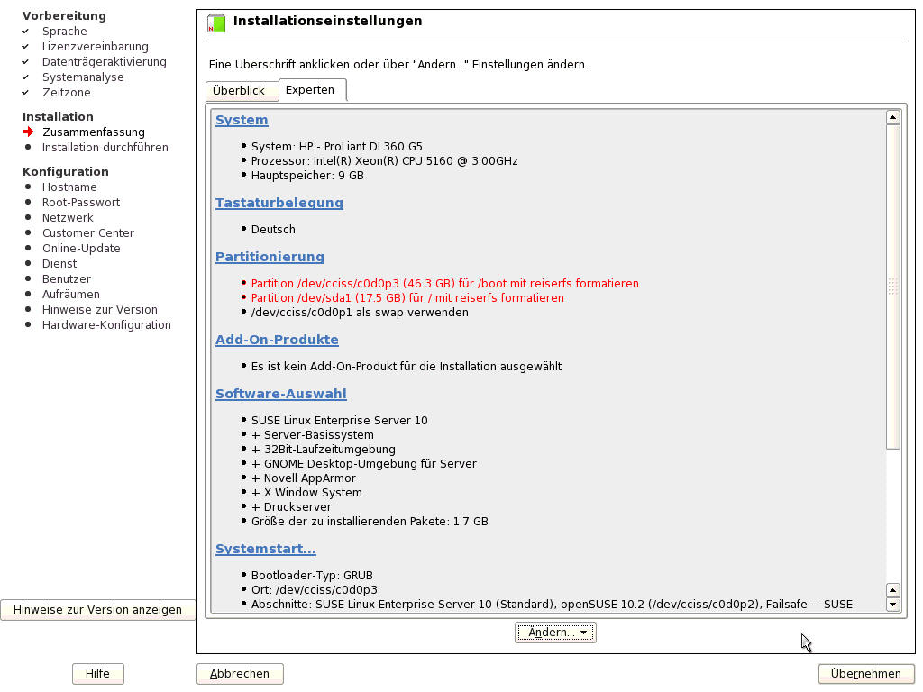Click the Installation durchführen step

pyautogui.click(x=105, y=148)
